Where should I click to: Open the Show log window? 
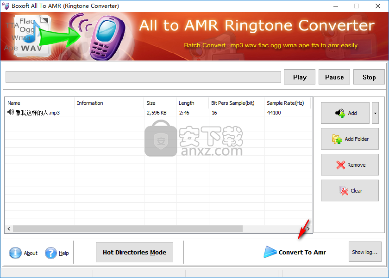click(x=365, y=252)
